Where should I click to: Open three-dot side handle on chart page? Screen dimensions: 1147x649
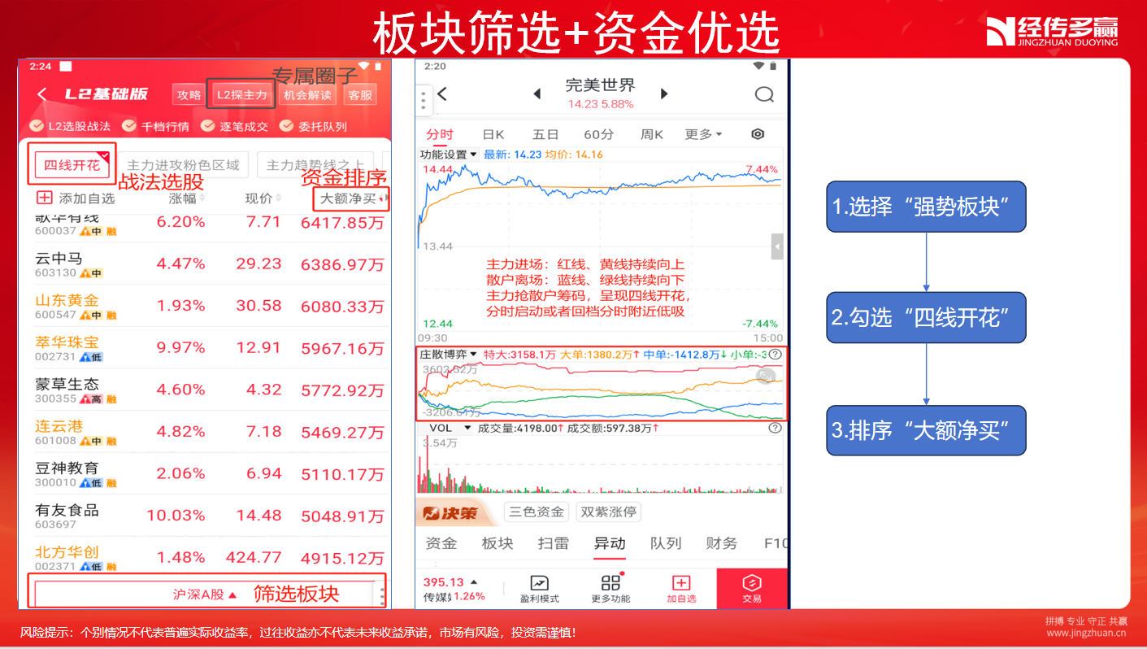(424, 100)
